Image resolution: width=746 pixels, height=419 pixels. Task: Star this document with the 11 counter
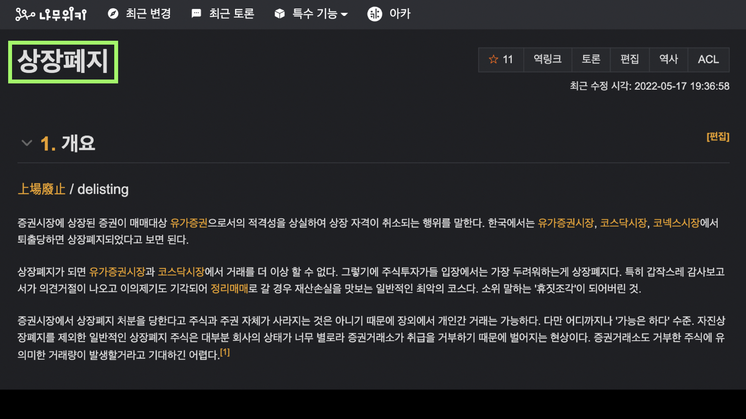click(501, 59)
